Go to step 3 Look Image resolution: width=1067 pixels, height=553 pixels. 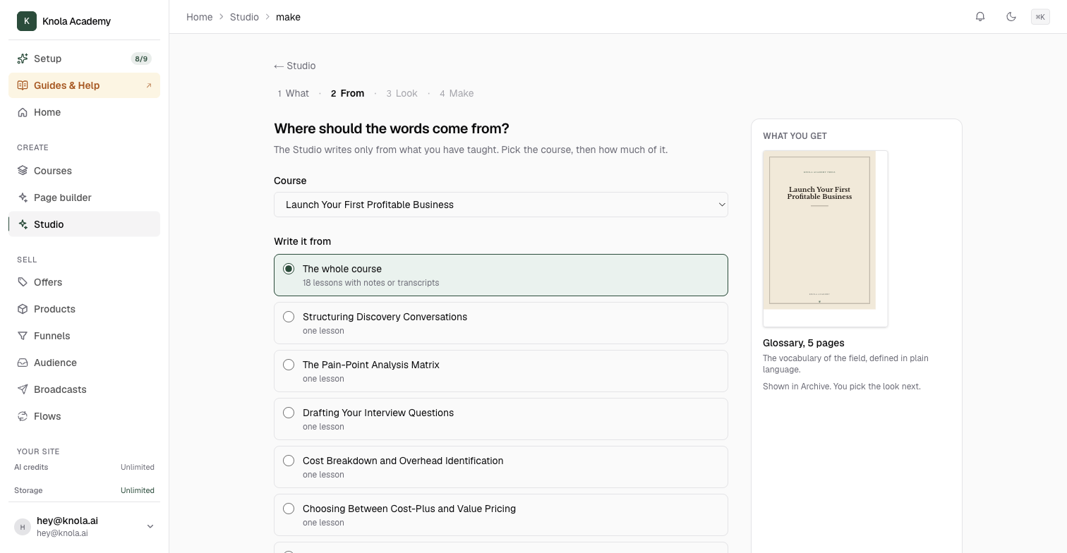pyautogui.click(x=402, y=93)
